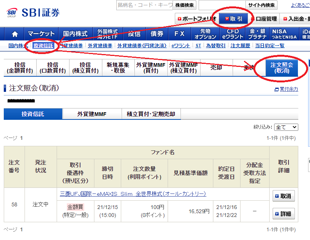Open the CFD eワラント tab

click(233, 34)
